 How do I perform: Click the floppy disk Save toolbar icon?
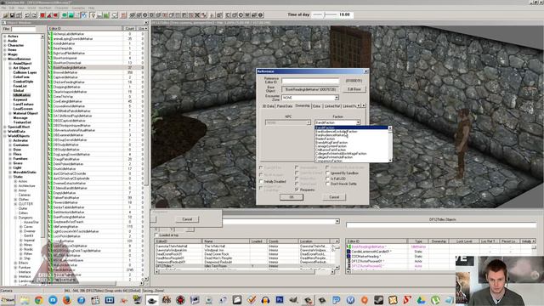coord(12,15)
